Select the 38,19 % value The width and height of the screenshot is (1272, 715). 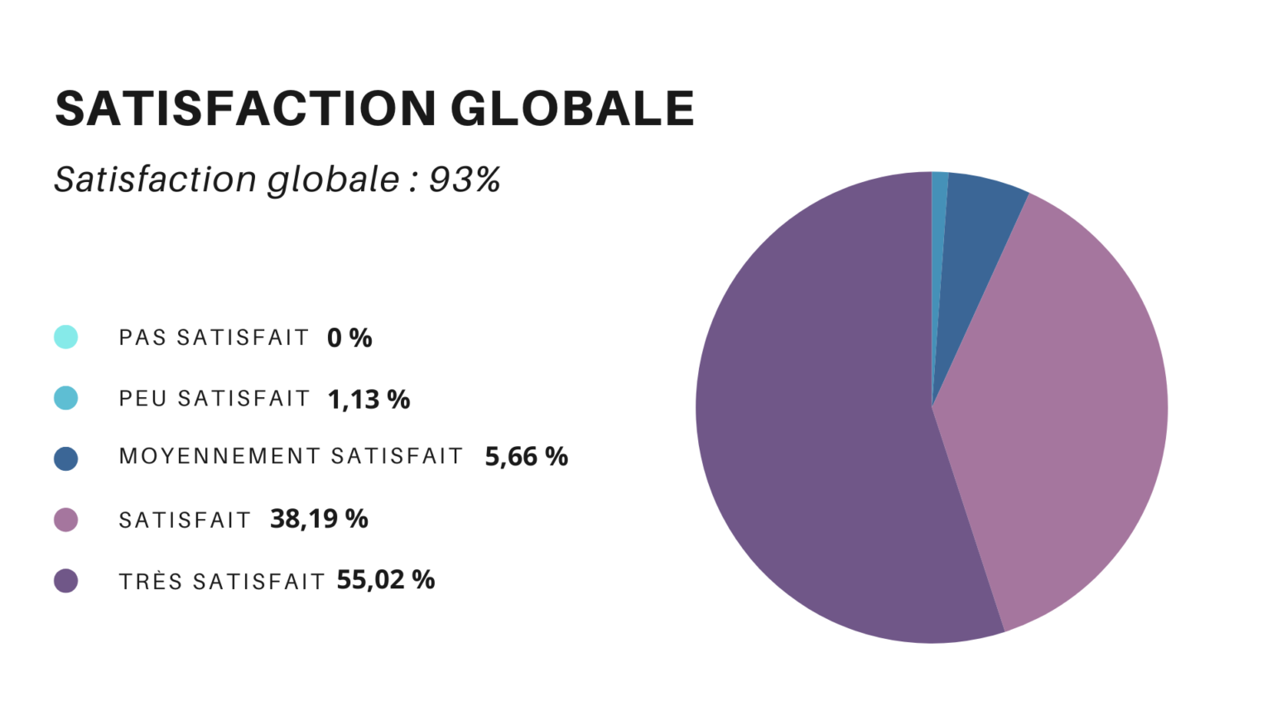(319, 519)
